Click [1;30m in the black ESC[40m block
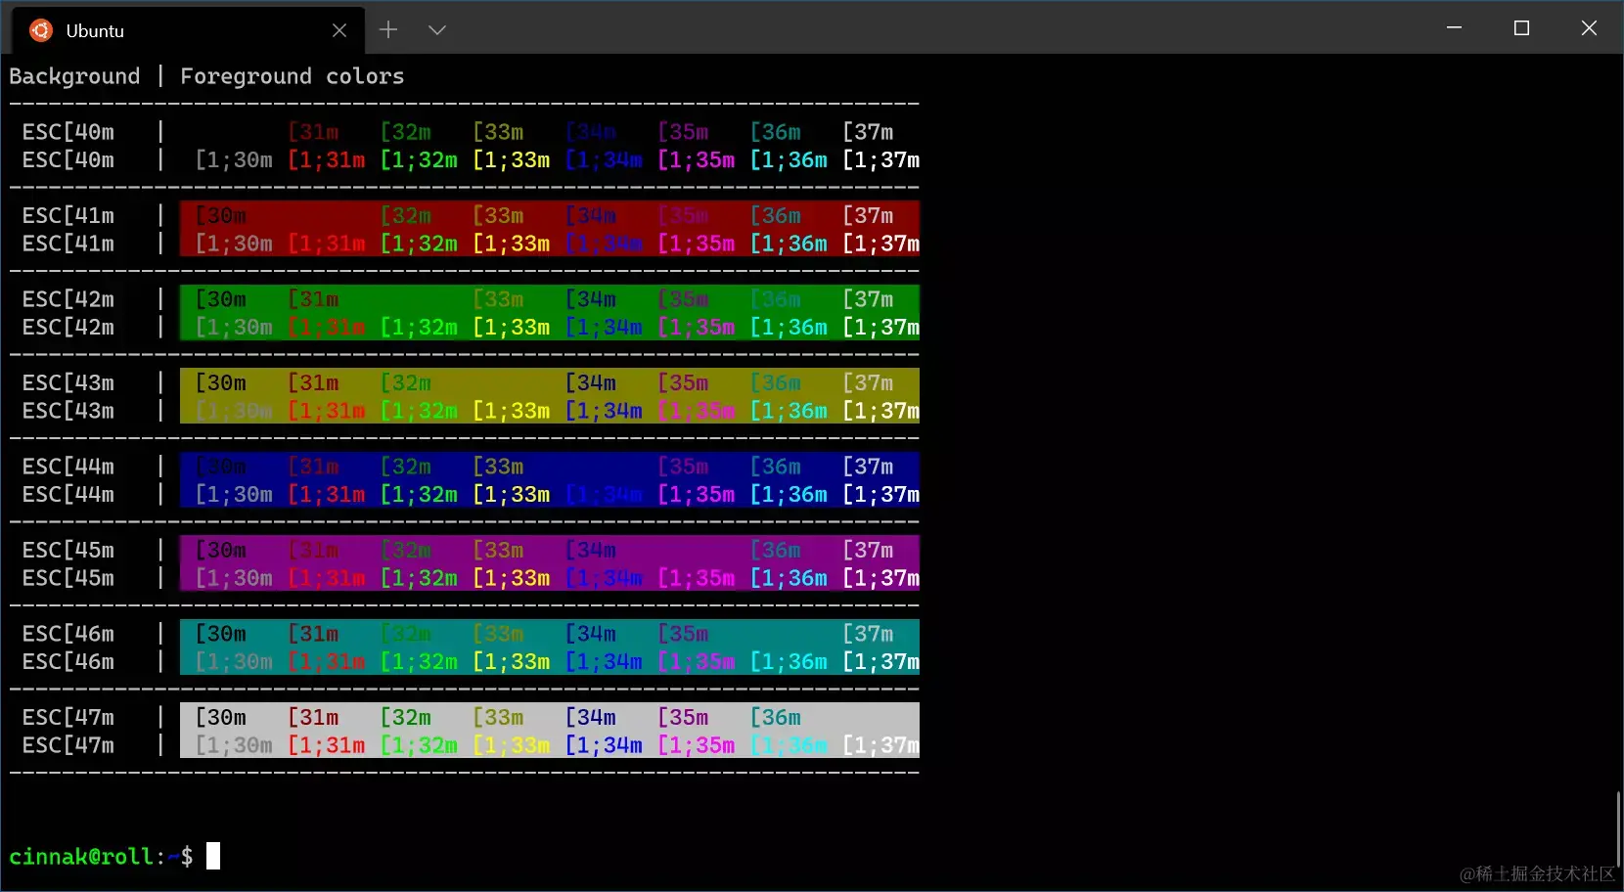1624x892 pixels. [234, 159]
